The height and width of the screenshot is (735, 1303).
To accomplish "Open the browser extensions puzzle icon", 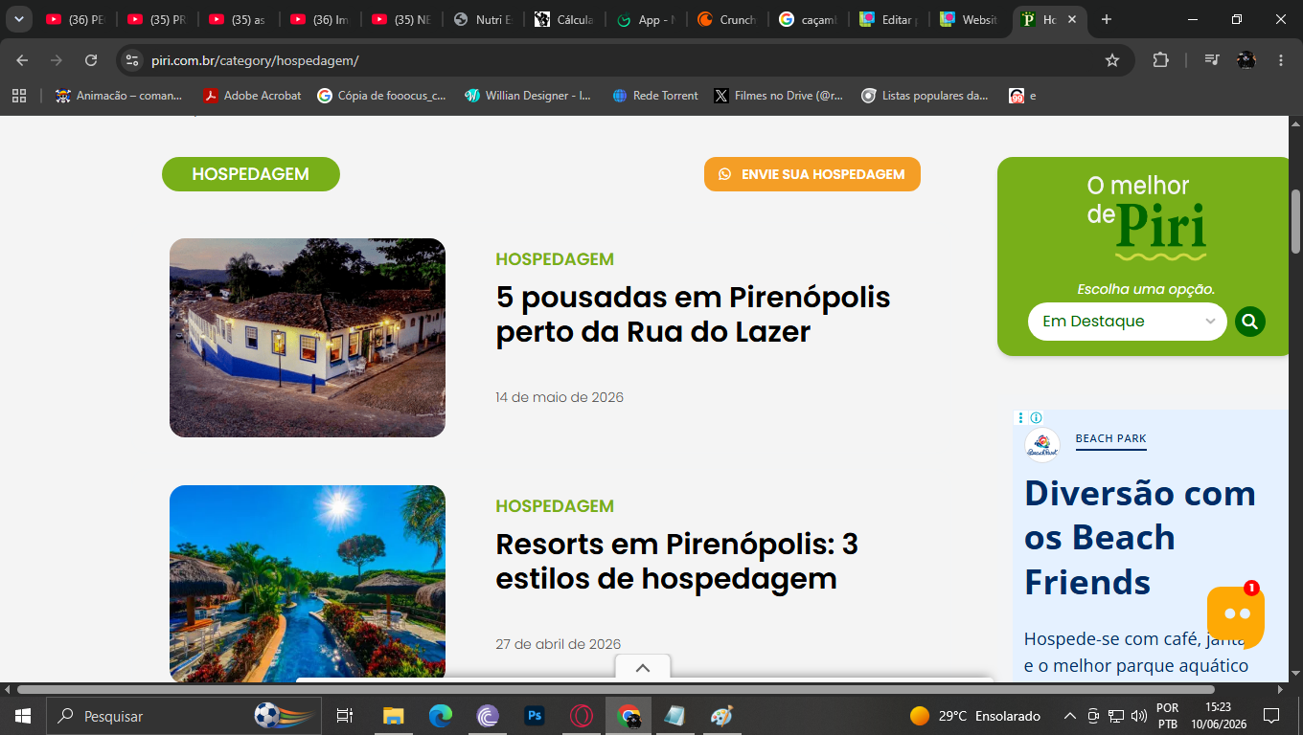I will 1160,60.
